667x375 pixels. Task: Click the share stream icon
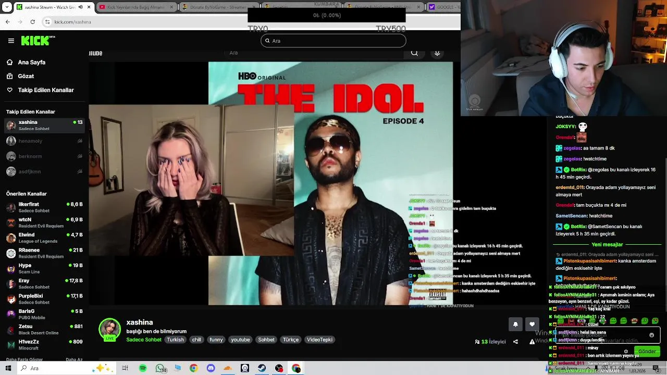coord(515,342)
